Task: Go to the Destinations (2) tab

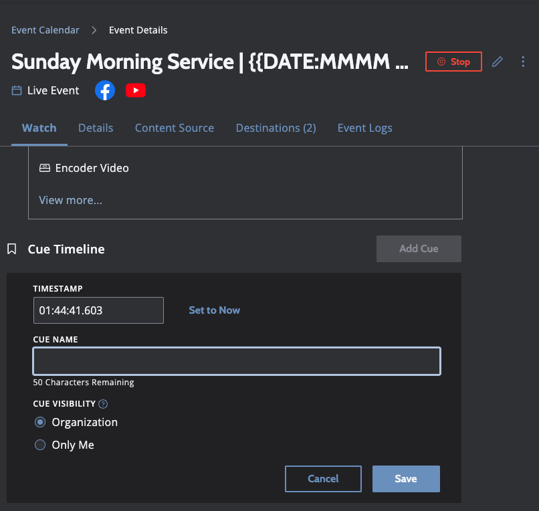Action: (276, 128)
